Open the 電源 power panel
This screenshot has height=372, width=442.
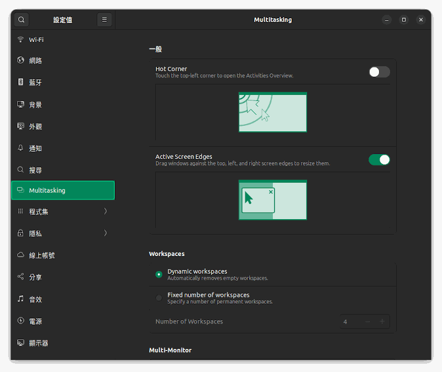(63, 321)
